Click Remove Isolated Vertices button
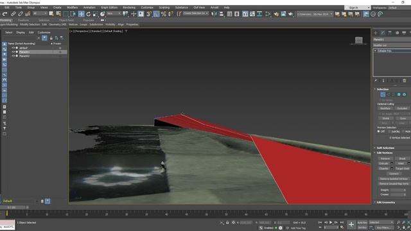 coord(394,179)
